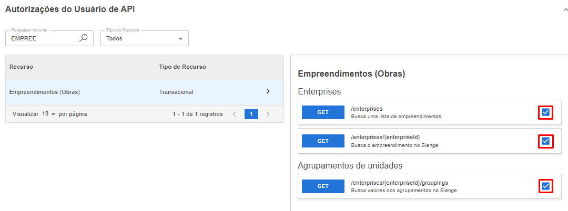Open the Tipo de Recurso dropdown
Screen dimensions: 568x211
click(x=145, y=38)
